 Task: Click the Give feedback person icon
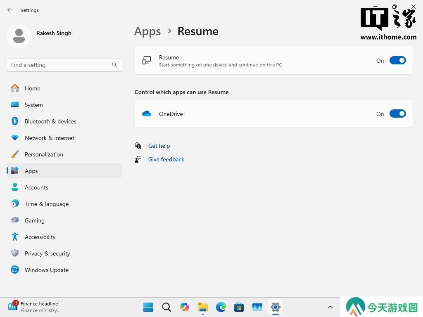point(138,159)
